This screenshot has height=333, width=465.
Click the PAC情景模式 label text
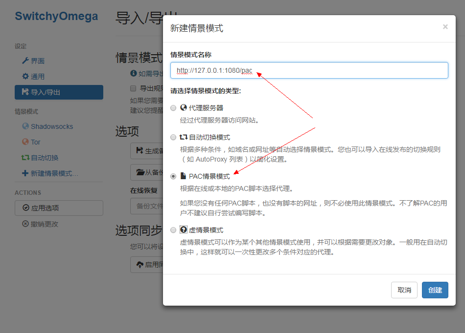click(209, 176)
